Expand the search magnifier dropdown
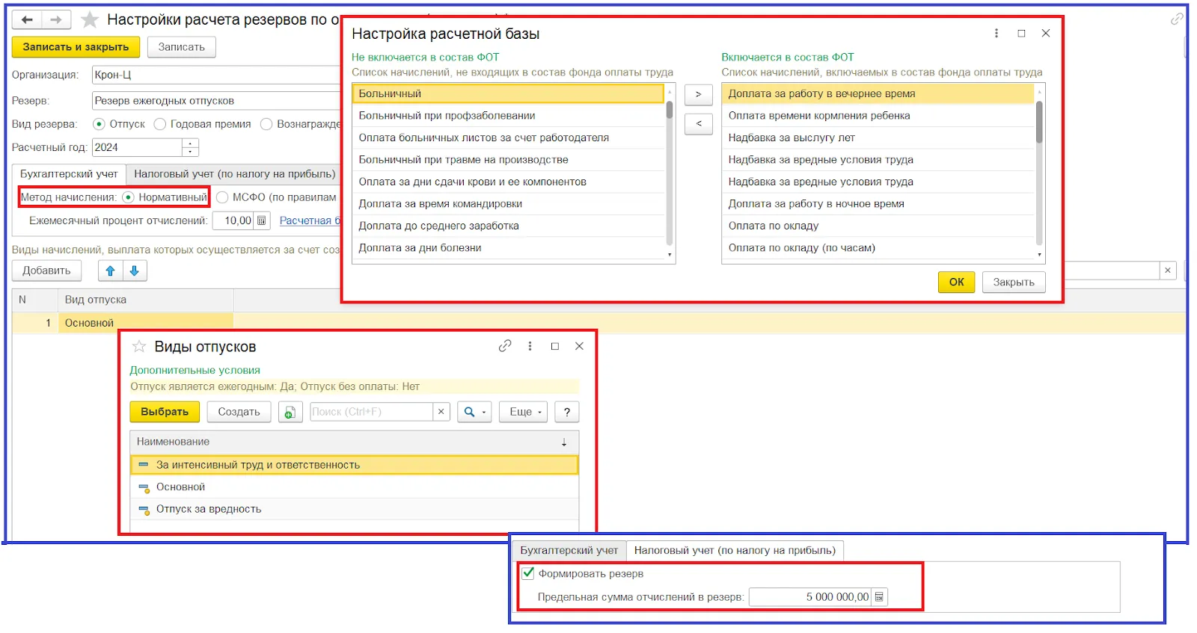 pyautogui.click(x=474, y=412)
